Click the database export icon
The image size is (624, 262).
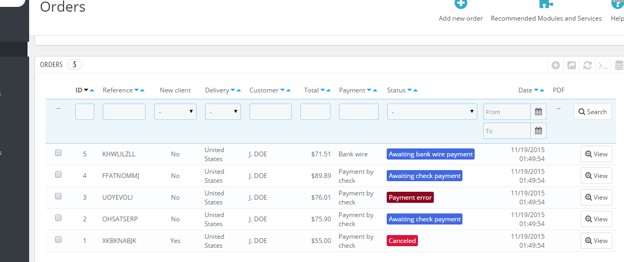(x=619, y=65)
